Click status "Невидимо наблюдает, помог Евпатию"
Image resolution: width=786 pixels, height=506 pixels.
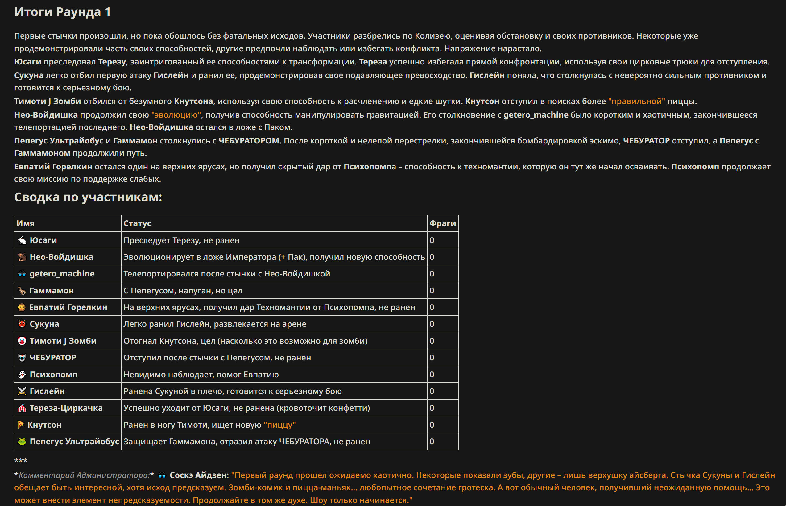pos(201,375)
